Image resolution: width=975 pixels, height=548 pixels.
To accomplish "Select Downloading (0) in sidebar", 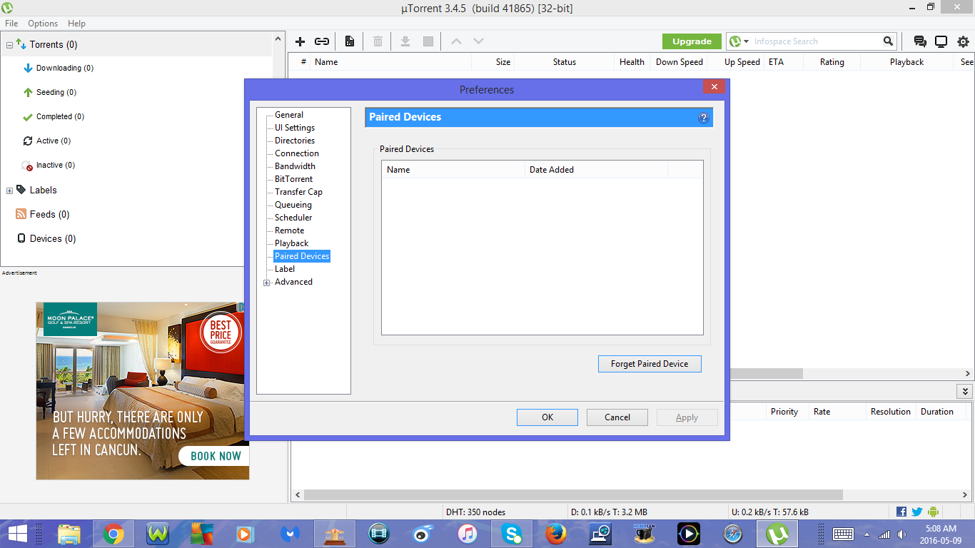I will pyautogui.click(x=64, y=68).
